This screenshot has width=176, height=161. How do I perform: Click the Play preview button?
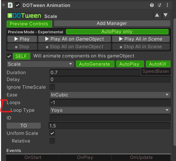click(x=22, y=39)
